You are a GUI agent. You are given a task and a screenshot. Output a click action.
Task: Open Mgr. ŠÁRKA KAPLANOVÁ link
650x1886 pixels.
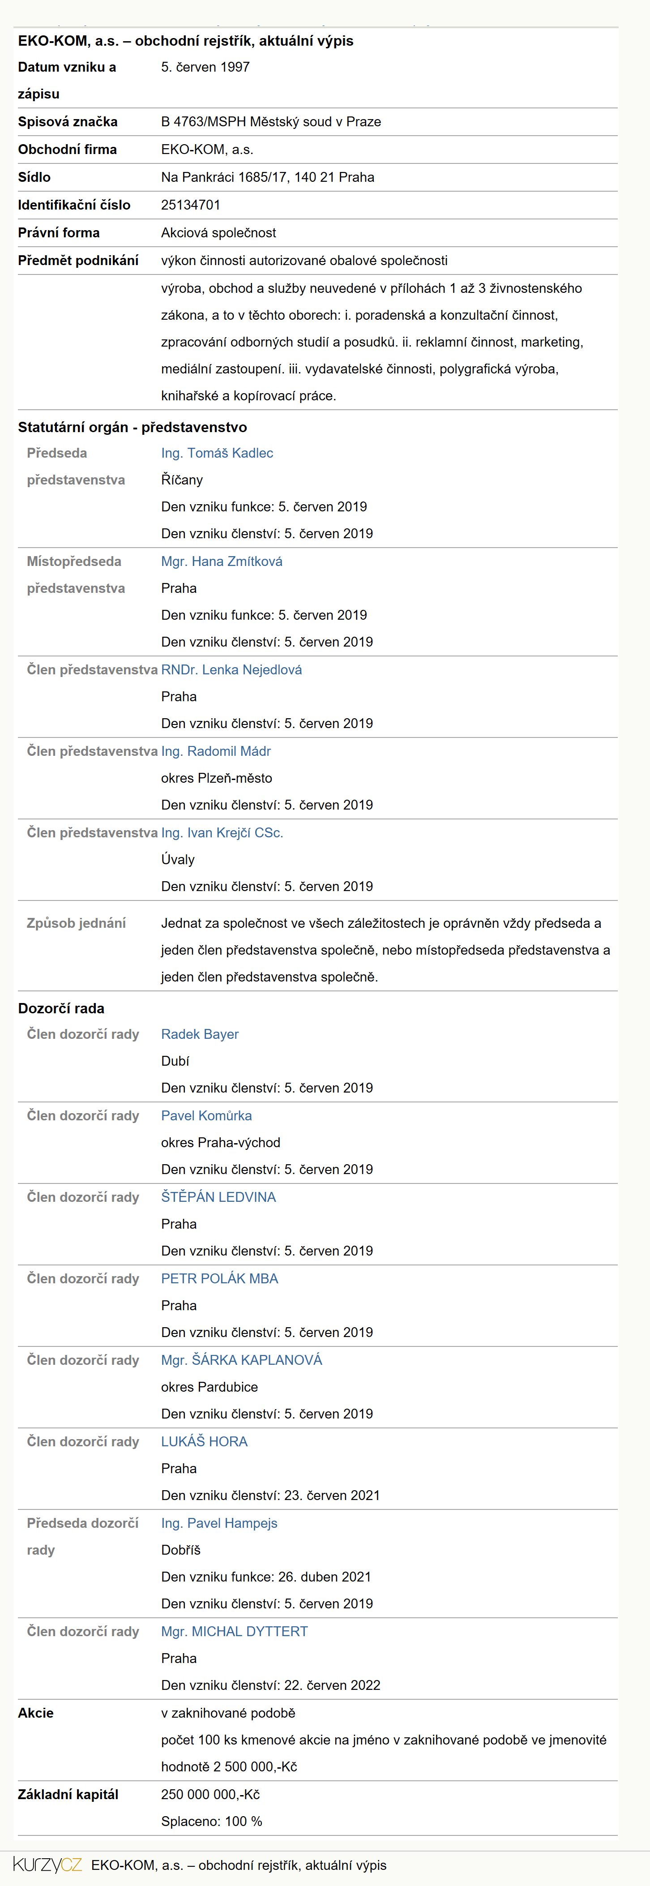pos(242,1359)
